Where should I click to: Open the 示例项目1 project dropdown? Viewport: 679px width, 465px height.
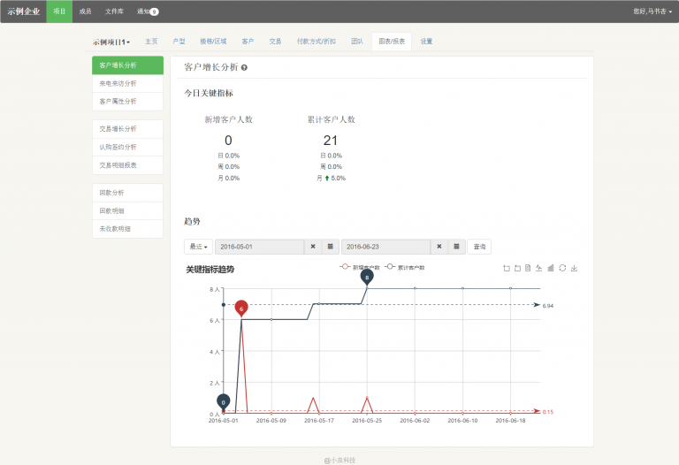click(x=111, y=42)
